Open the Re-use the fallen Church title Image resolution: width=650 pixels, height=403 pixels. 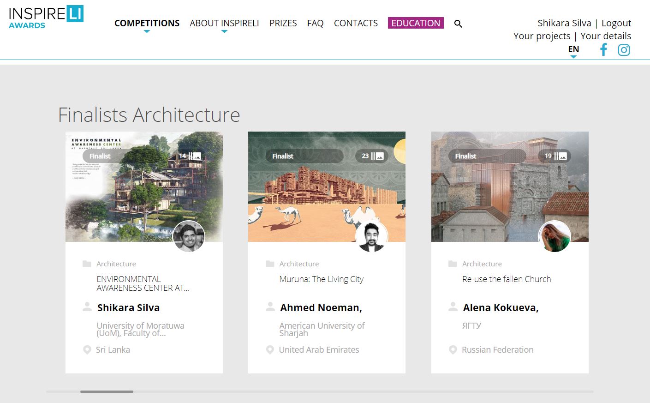507,279
